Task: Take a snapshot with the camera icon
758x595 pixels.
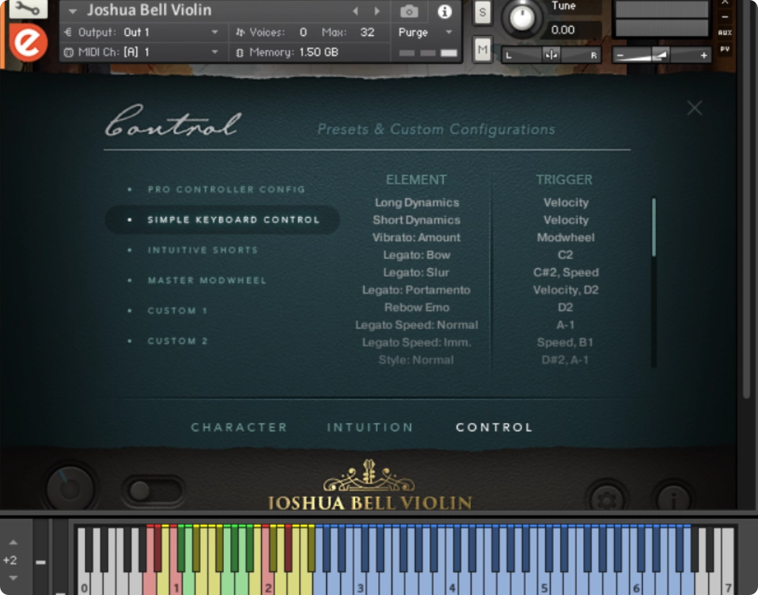Action: click(409, 11)
